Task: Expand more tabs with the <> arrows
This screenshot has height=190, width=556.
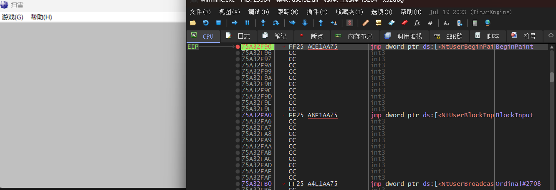Action: pos(551,36)
